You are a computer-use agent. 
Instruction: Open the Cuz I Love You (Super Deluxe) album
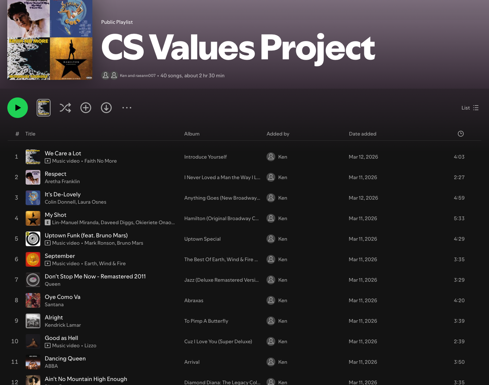point(218,341)
